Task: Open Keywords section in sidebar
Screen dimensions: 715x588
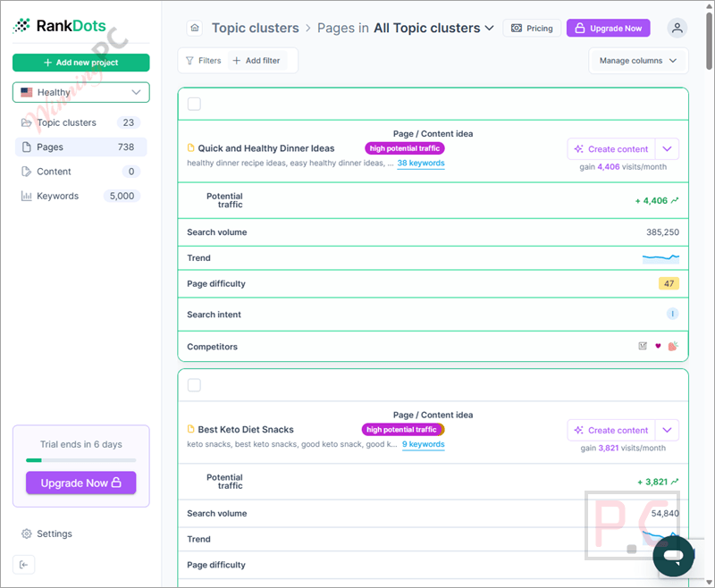Action: point(81,196)
